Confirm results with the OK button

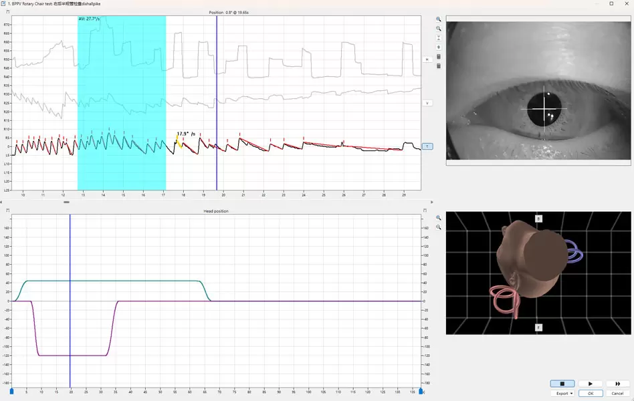coord(589,393)
